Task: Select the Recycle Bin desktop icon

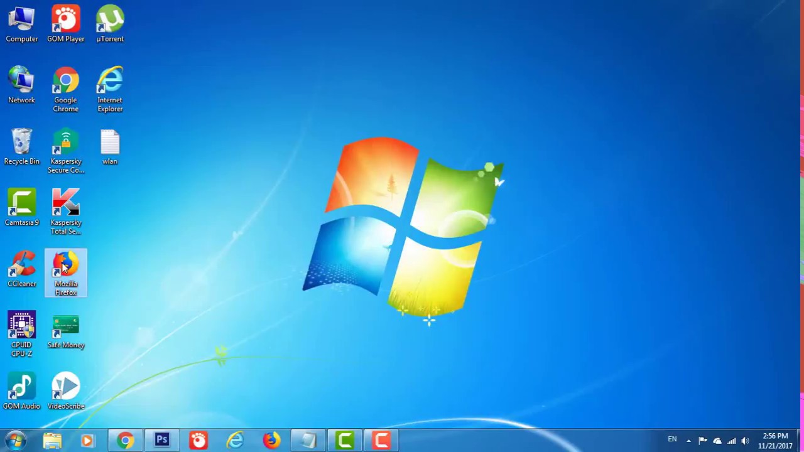Action: tap(22, 147)
